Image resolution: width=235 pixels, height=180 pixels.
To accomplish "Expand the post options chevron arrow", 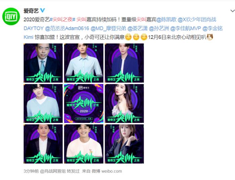I will pos(232,11).
